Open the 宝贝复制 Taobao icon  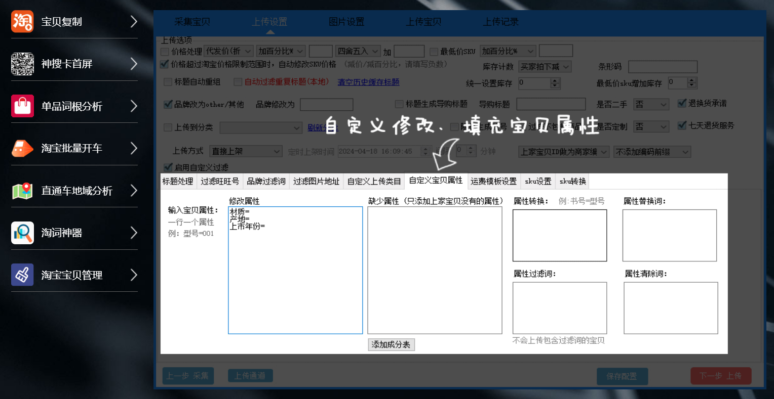(x=22, y=21)
